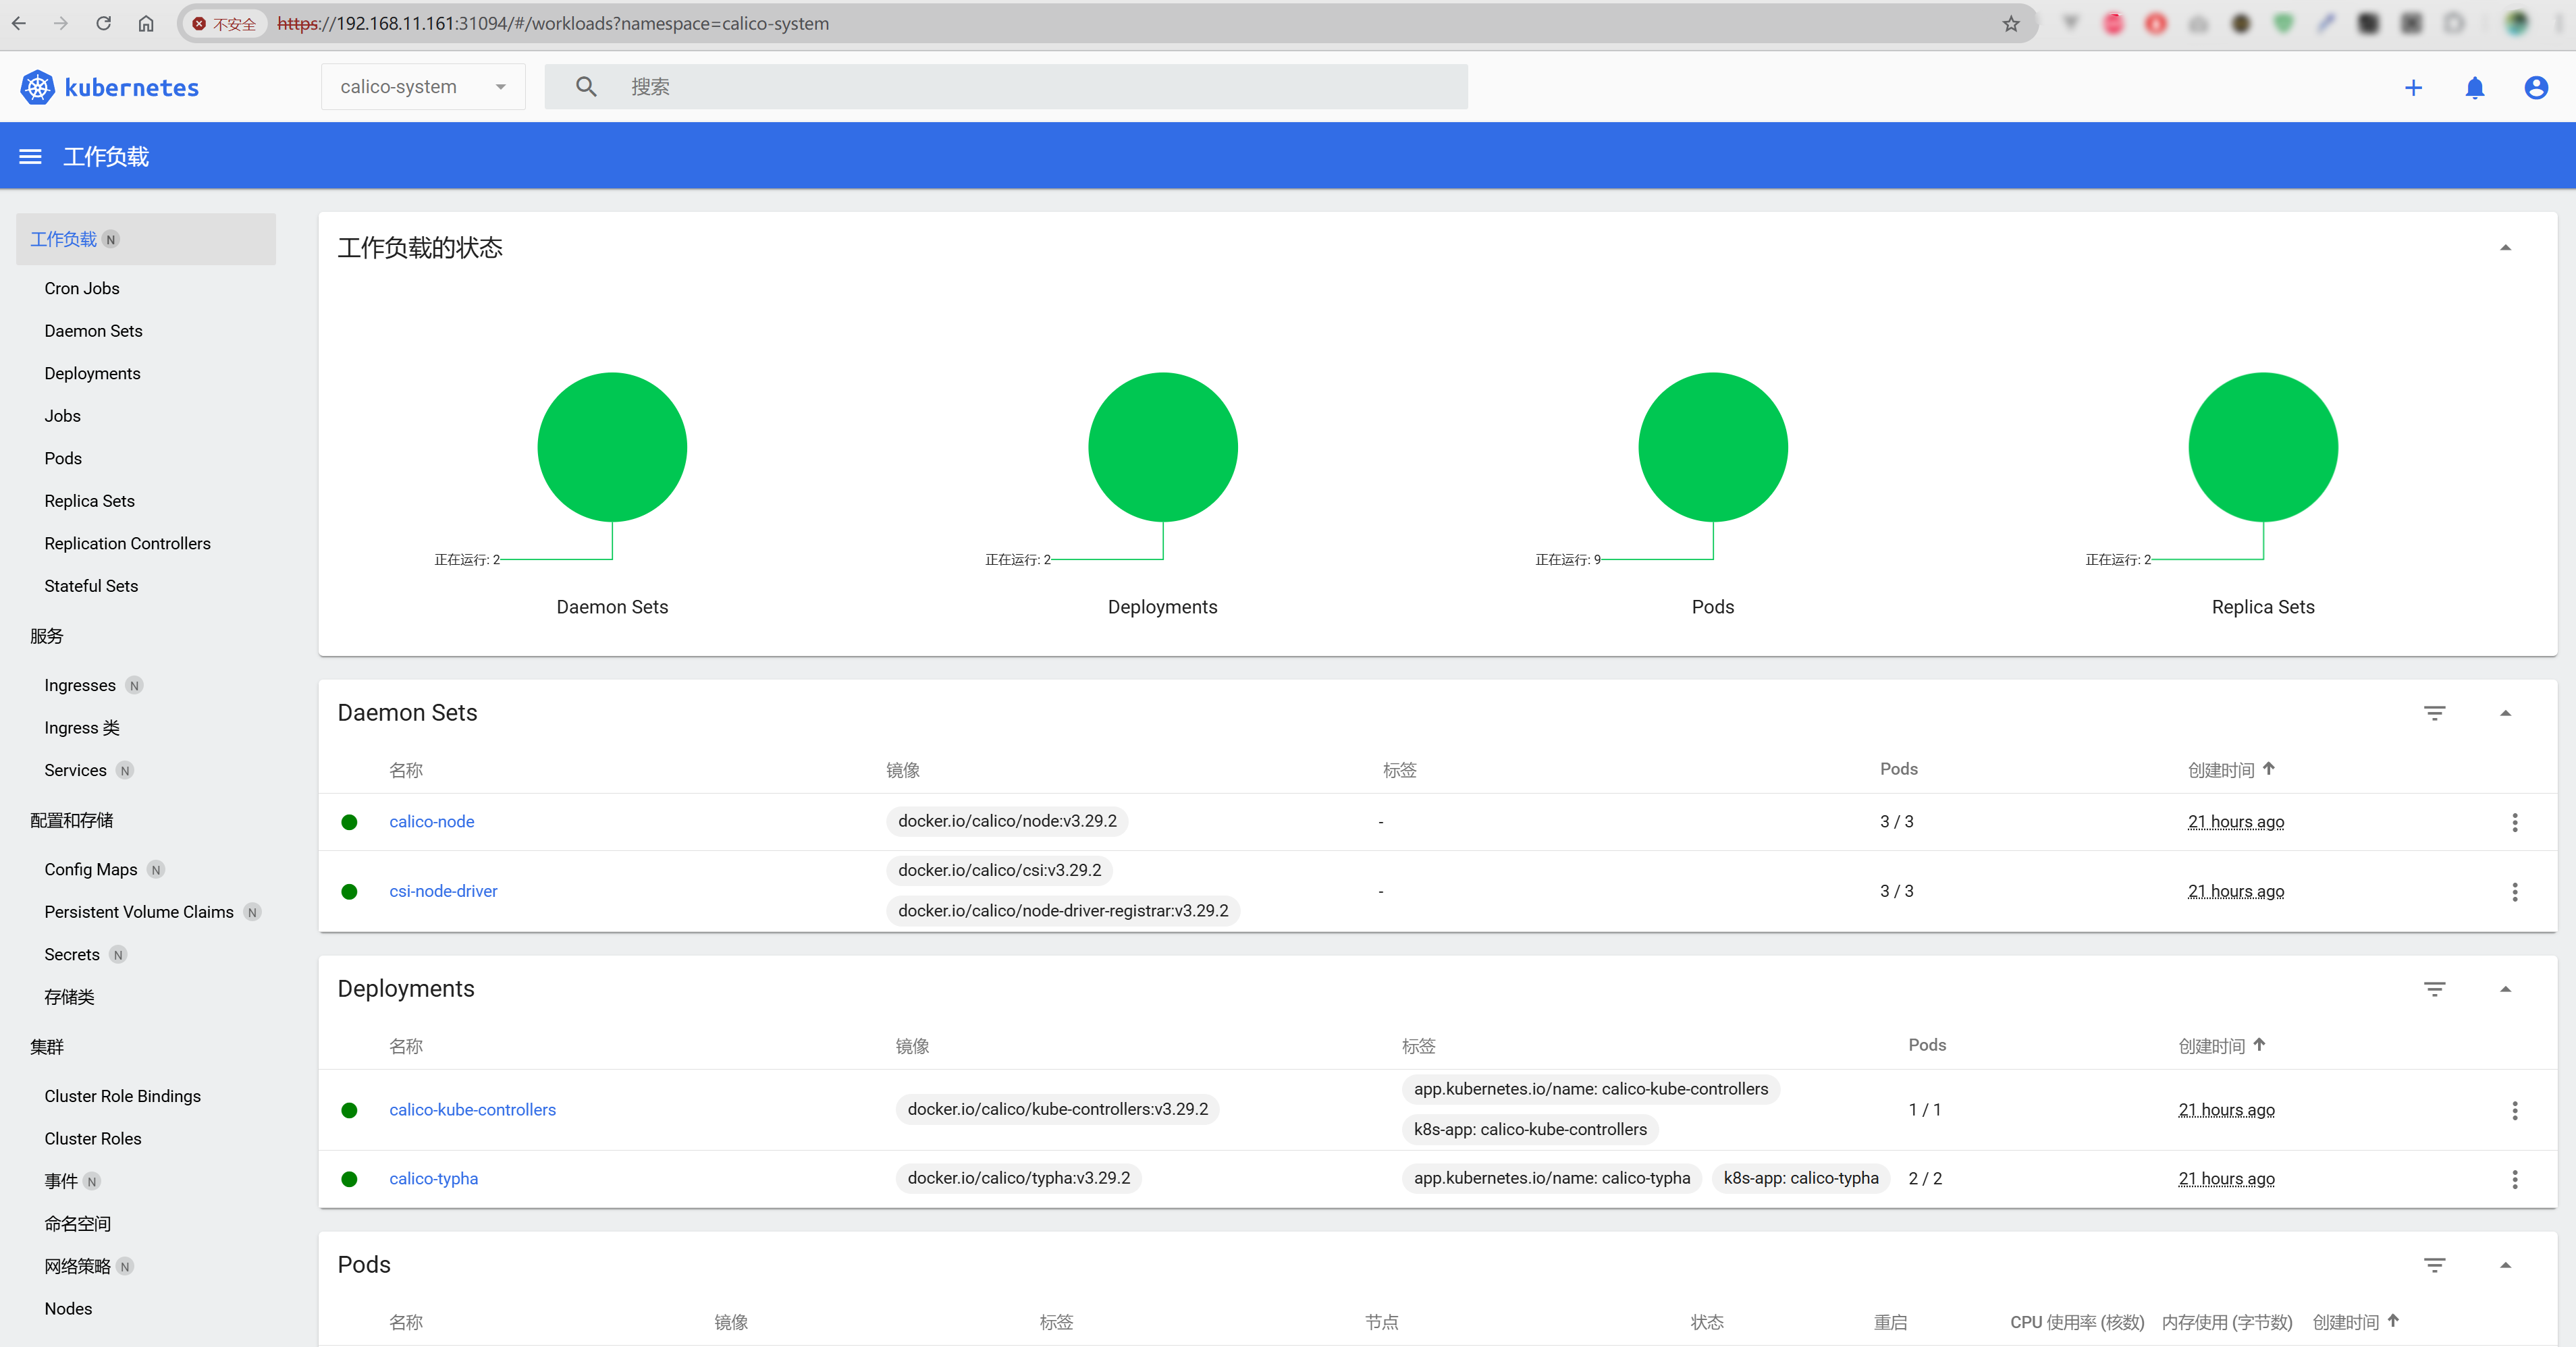
Task: Click the docker.io/calico/typha:v3.29.2 image chip
Action: [x=1018, y=1179]
